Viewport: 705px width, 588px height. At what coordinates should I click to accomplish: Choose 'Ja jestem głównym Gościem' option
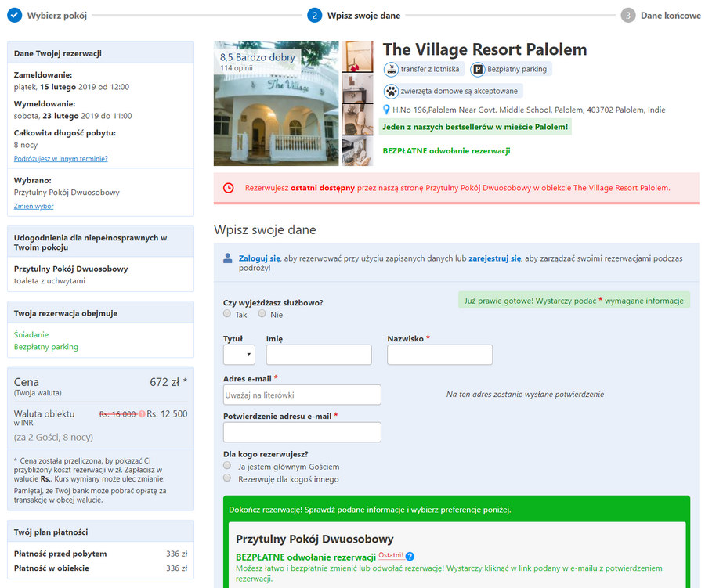(227, 466)
